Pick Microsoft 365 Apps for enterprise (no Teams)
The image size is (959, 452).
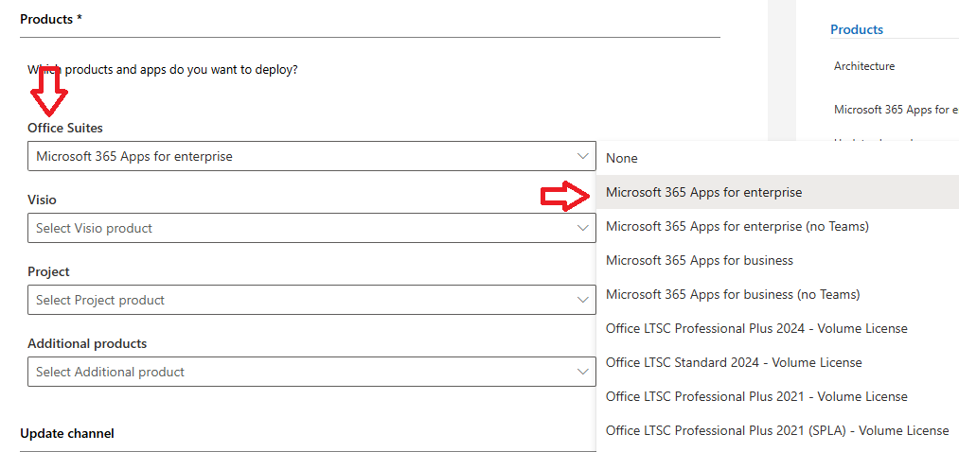pyautogui.click(x=737, y=226)
